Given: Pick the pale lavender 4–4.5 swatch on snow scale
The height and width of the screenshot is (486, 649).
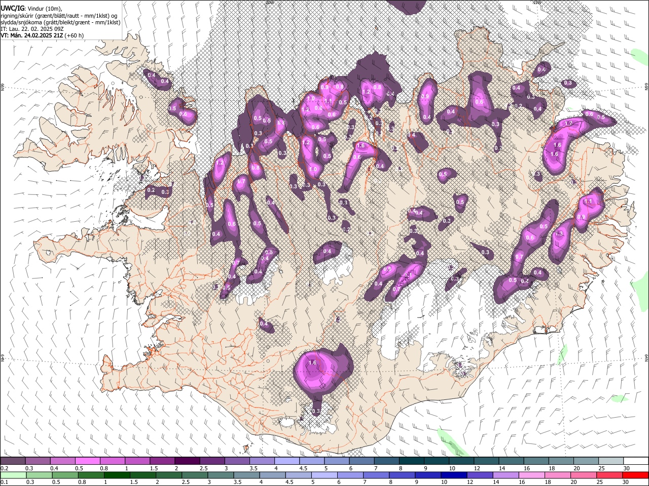Looking at the screenshot, I should tap(287, 461).
